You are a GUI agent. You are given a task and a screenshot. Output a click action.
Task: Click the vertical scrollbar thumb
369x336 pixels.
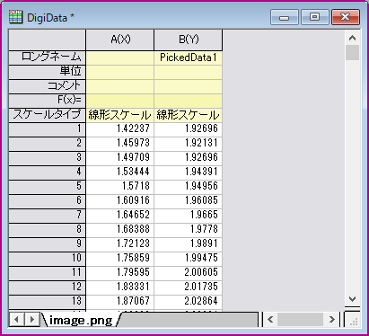352,53
